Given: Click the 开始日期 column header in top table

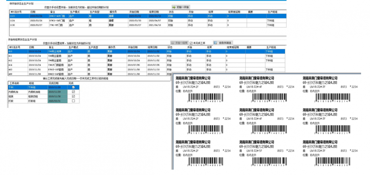Looking at the screenshot, I should (134, 12).
